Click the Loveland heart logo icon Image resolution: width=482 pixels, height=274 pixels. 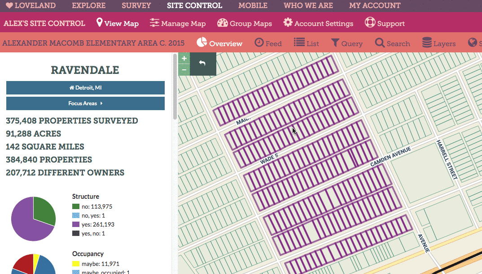pos(9,5)
